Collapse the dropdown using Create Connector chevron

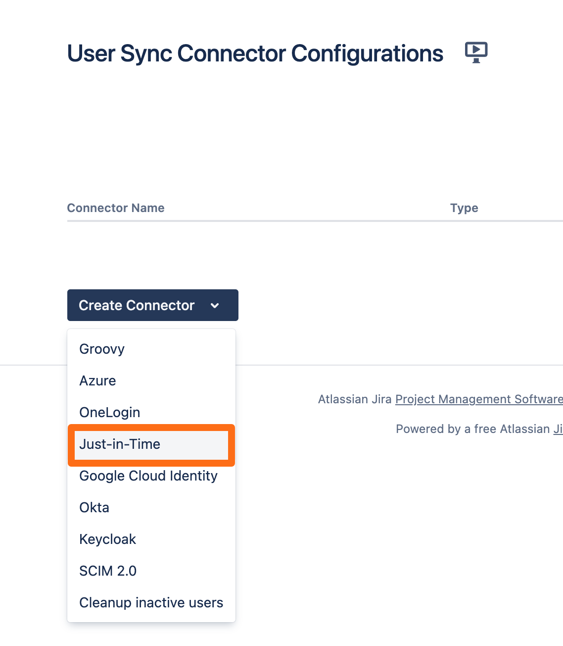(x=215, y=306)
